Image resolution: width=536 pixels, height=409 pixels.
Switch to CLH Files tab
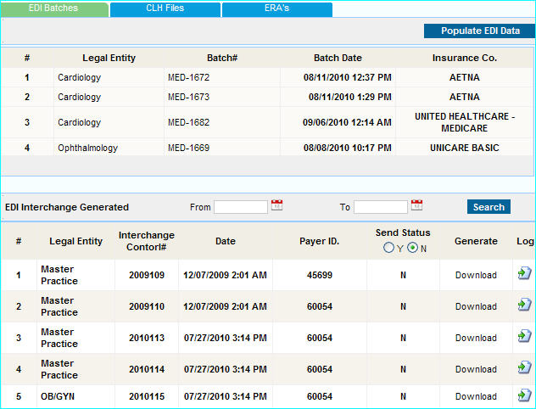(x=165, y=8)
